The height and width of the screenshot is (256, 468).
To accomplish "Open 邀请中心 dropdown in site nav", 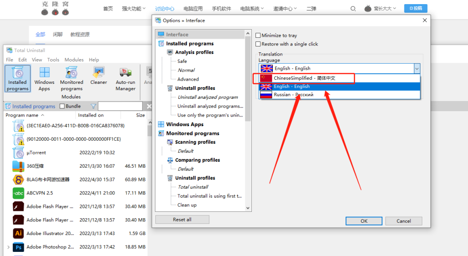I will tap(285, 9).
